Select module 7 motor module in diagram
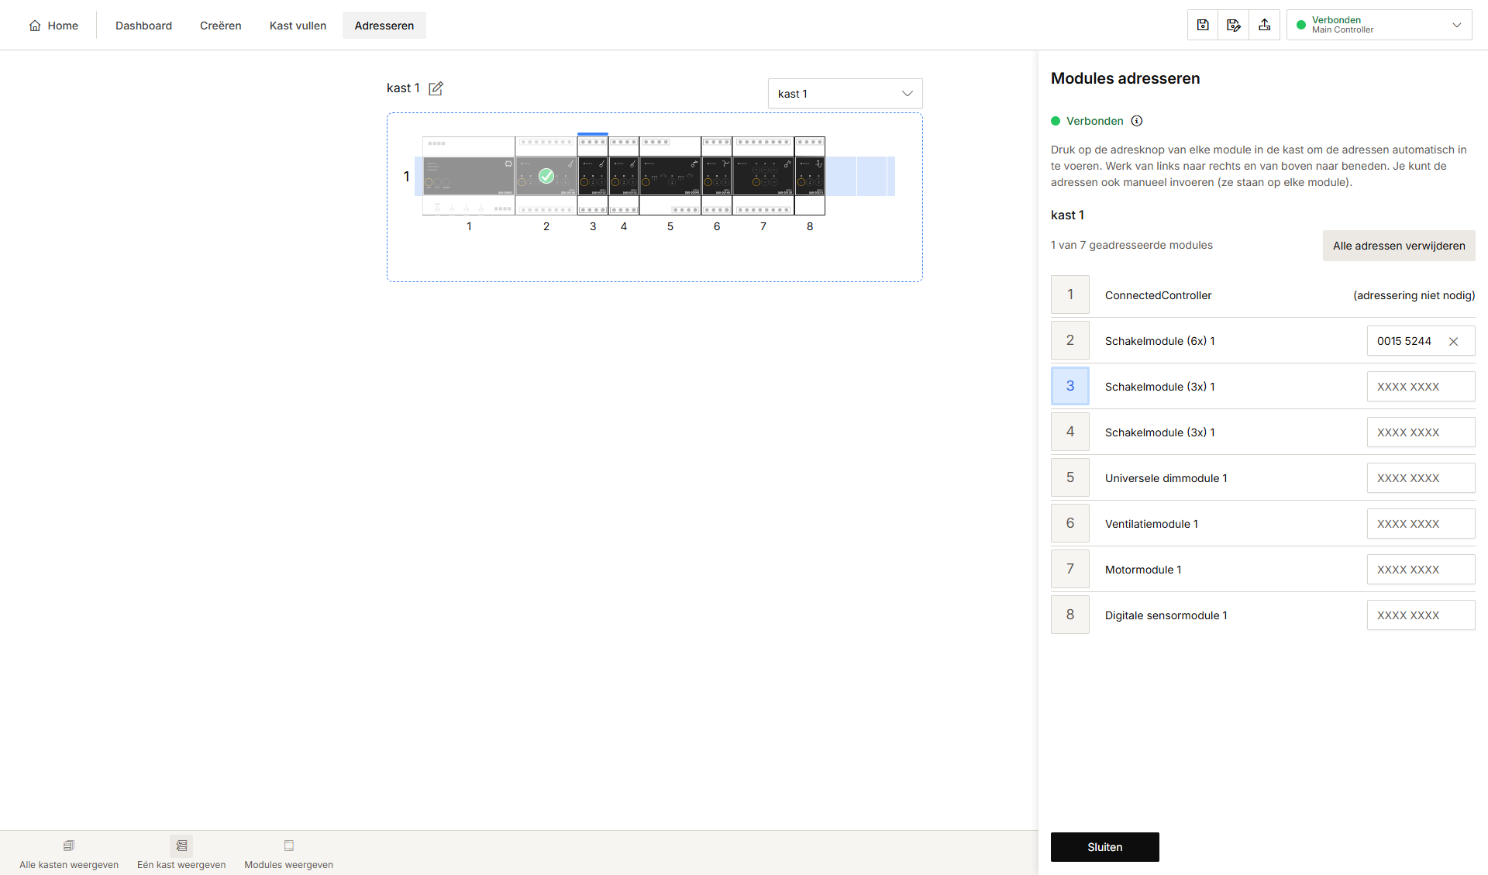This screenshot has height=875, width=1488. pos(763,176)
